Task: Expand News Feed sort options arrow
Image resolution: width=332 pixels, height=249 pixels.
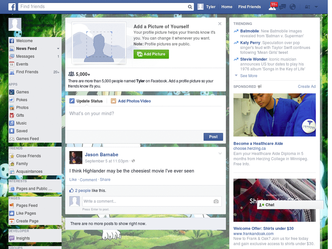Action: [x=58, y=49]
